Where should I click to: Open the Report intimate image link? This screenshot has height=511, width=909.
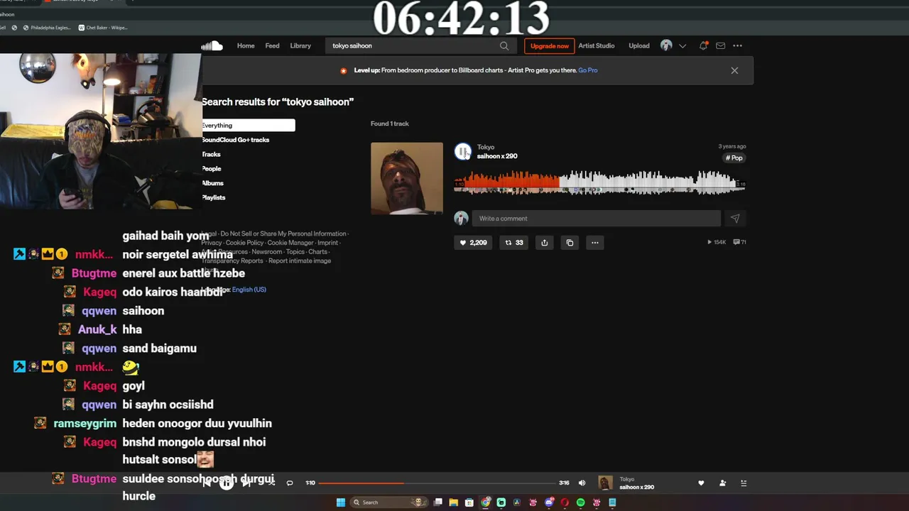300,260
